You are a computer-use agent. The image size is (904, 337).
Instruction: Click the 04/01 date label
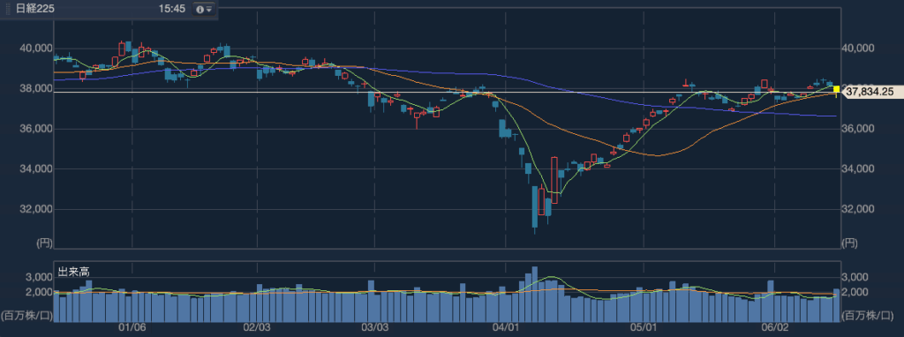(x=505, y=328)
